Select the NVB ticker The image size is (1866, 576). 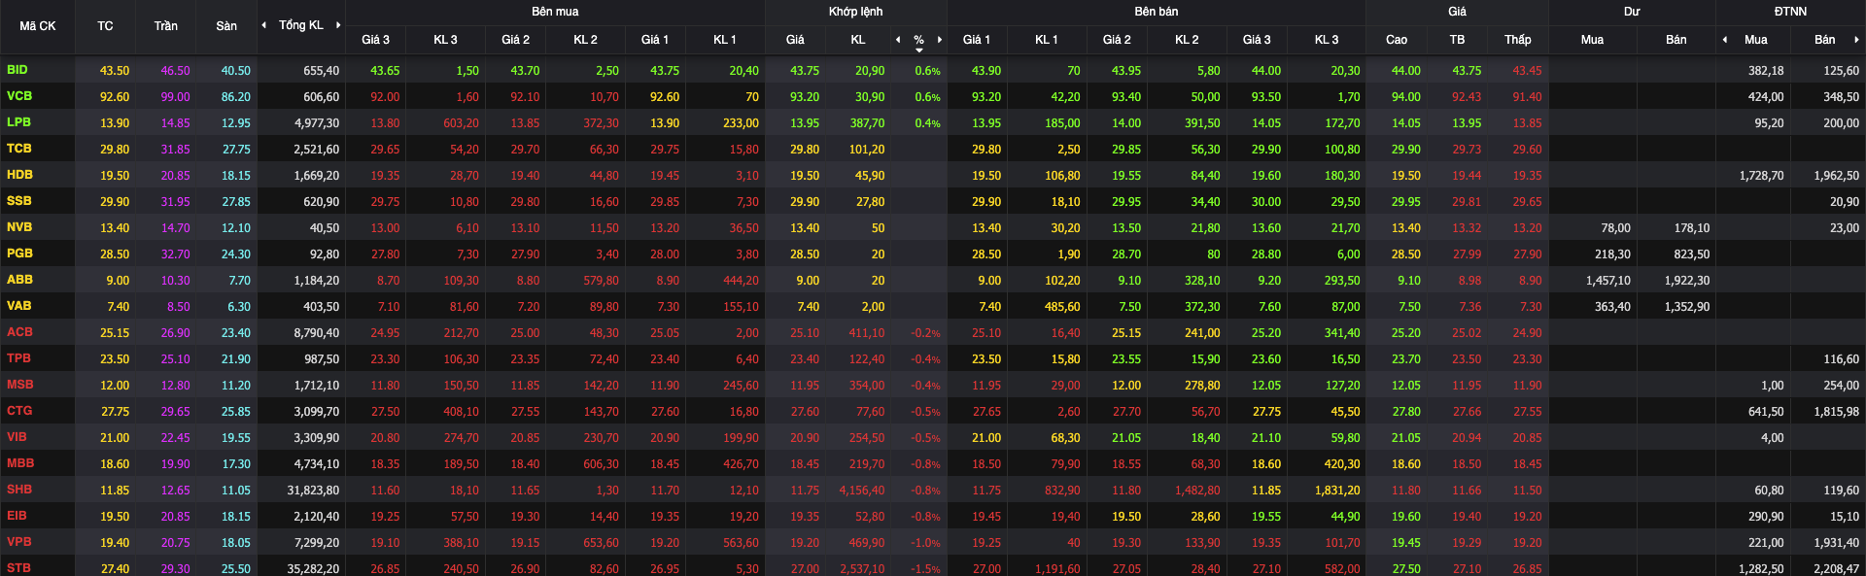pyautogui.click(x=19, y=227)
